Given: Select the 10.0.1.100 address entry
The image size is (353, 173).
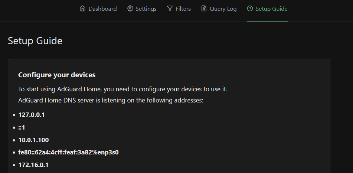Looking at the screenshot, I should pos(33,140).
